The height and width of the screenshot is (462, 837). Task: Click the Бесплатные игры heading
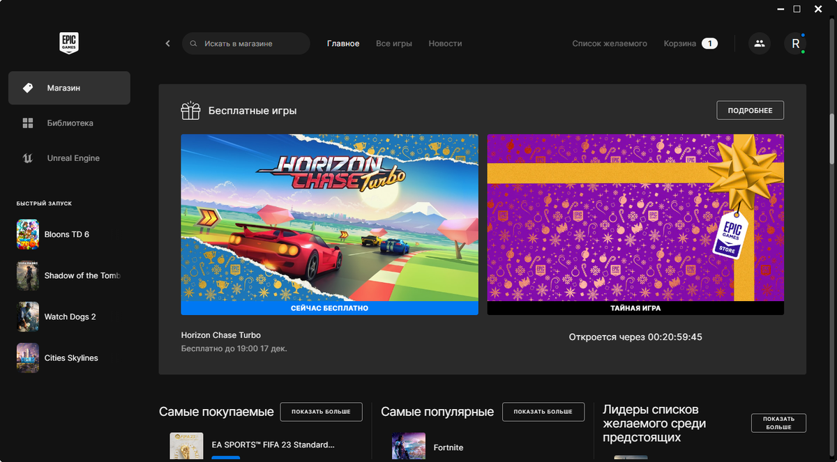point(252,111)
